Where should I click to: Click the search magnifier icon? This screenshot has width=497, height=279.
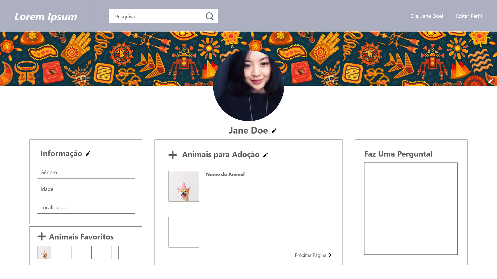(209, 16)
